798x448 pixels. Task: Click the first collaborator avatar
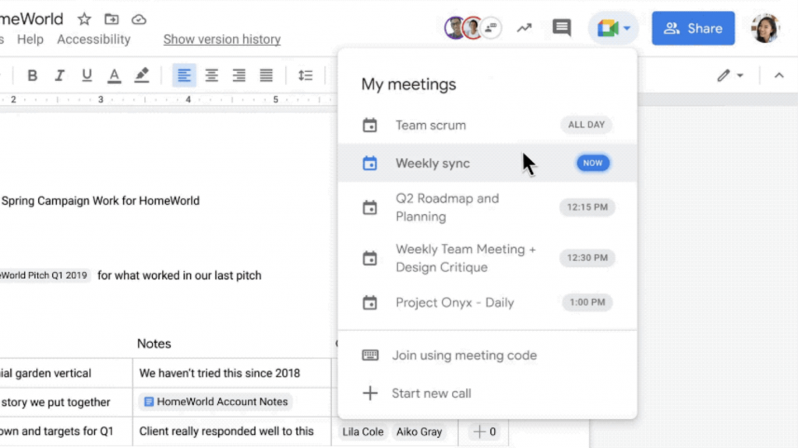(454, 28)
